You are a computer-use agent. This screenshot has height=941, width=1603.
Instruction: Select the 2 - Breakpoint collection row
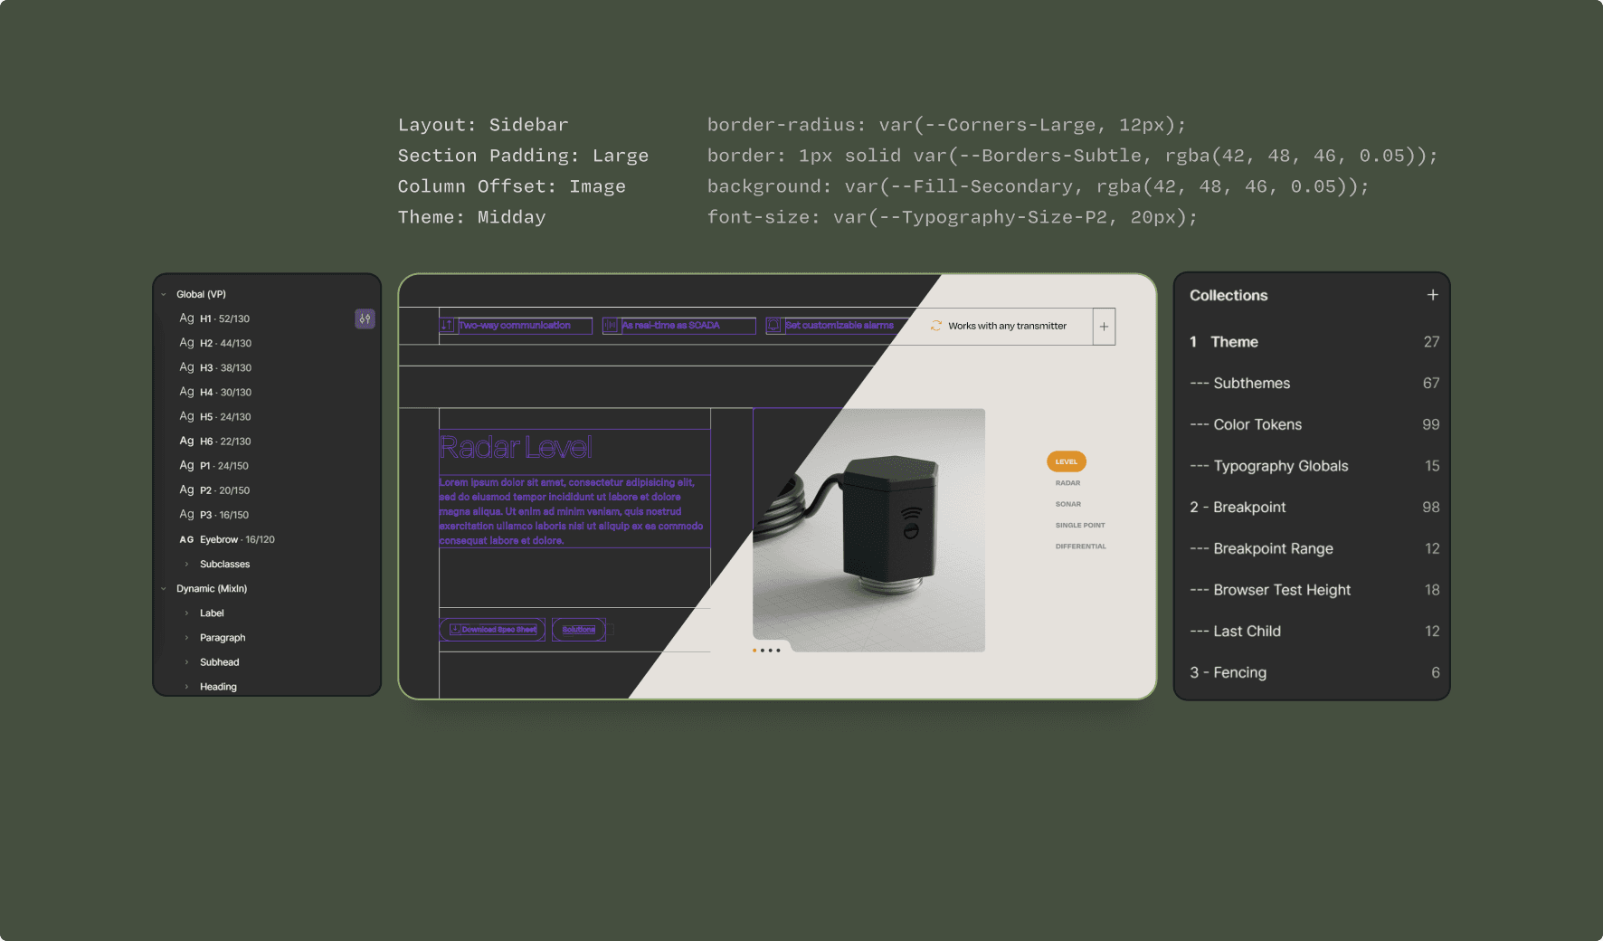click(x=1314, y=508)
